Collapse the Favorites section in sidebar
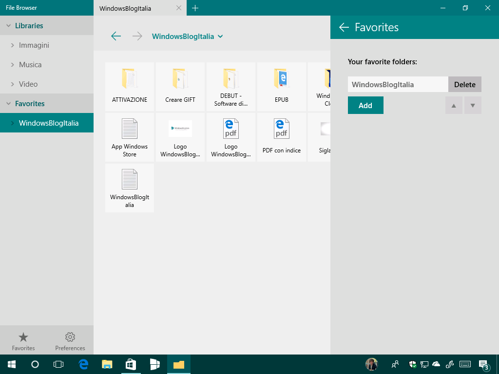 point(9,103)
